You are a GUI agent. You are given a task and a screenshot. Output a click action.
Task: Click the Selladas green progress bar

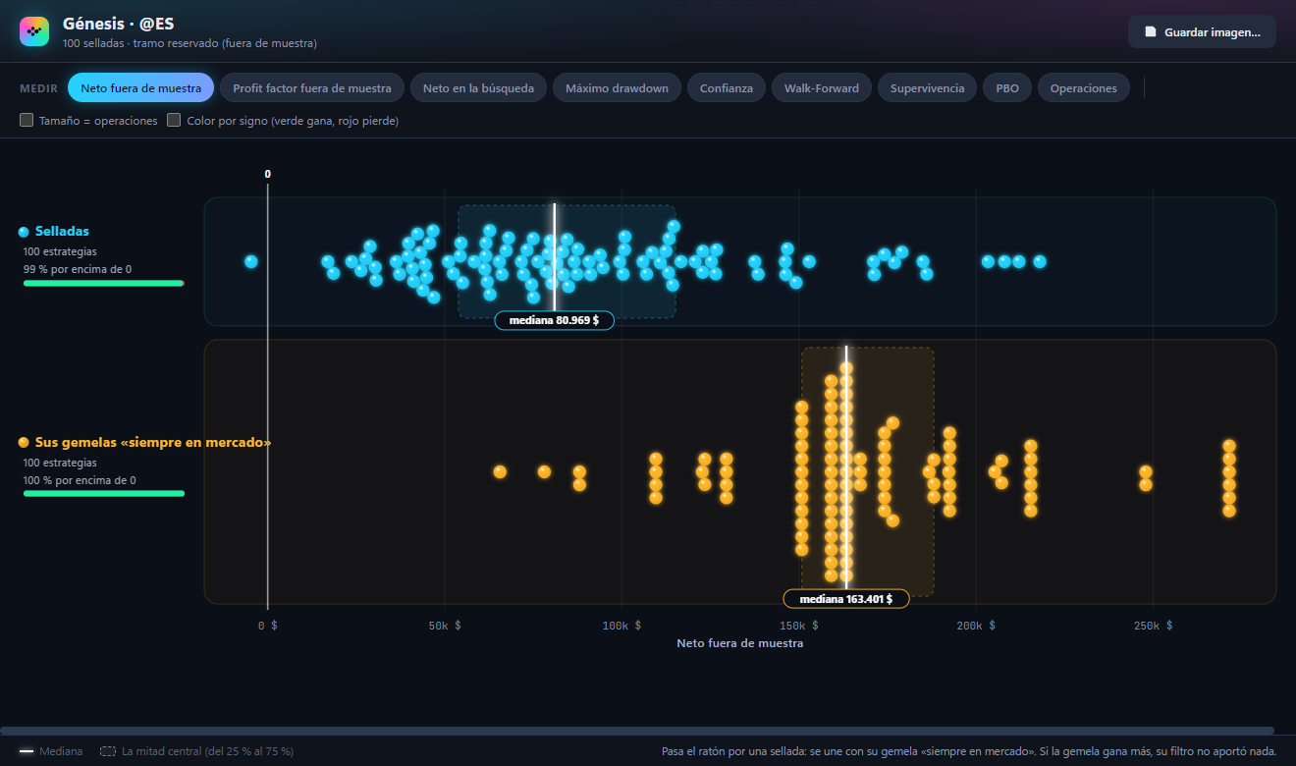pos(104,283)
